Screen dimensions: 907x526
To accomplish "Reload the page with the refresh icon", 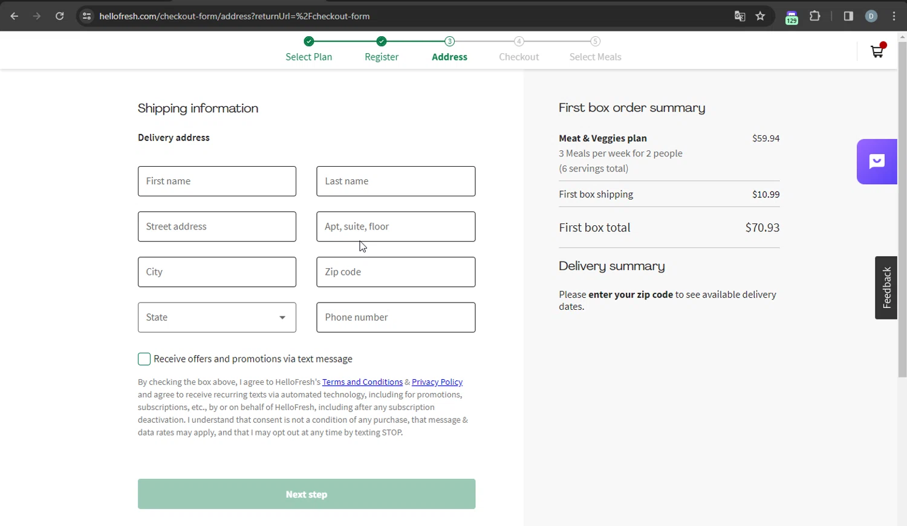I will click(x=59, y=16).
